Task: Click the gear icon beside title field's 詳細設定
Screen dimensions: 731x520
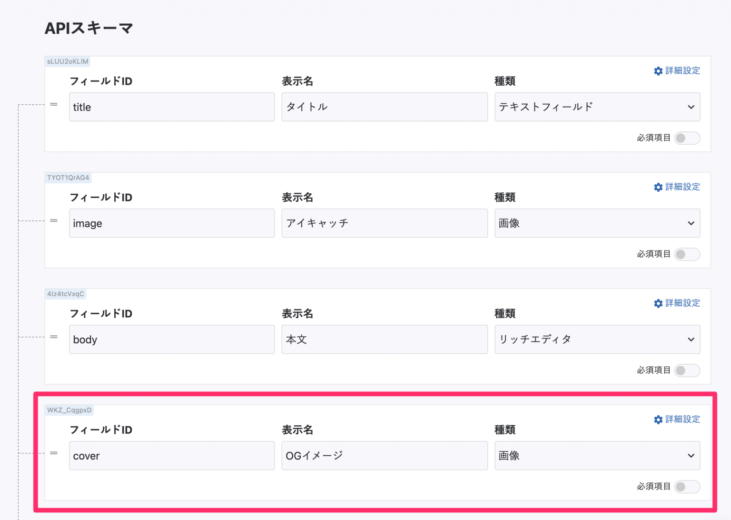Action: pos(658,70)
